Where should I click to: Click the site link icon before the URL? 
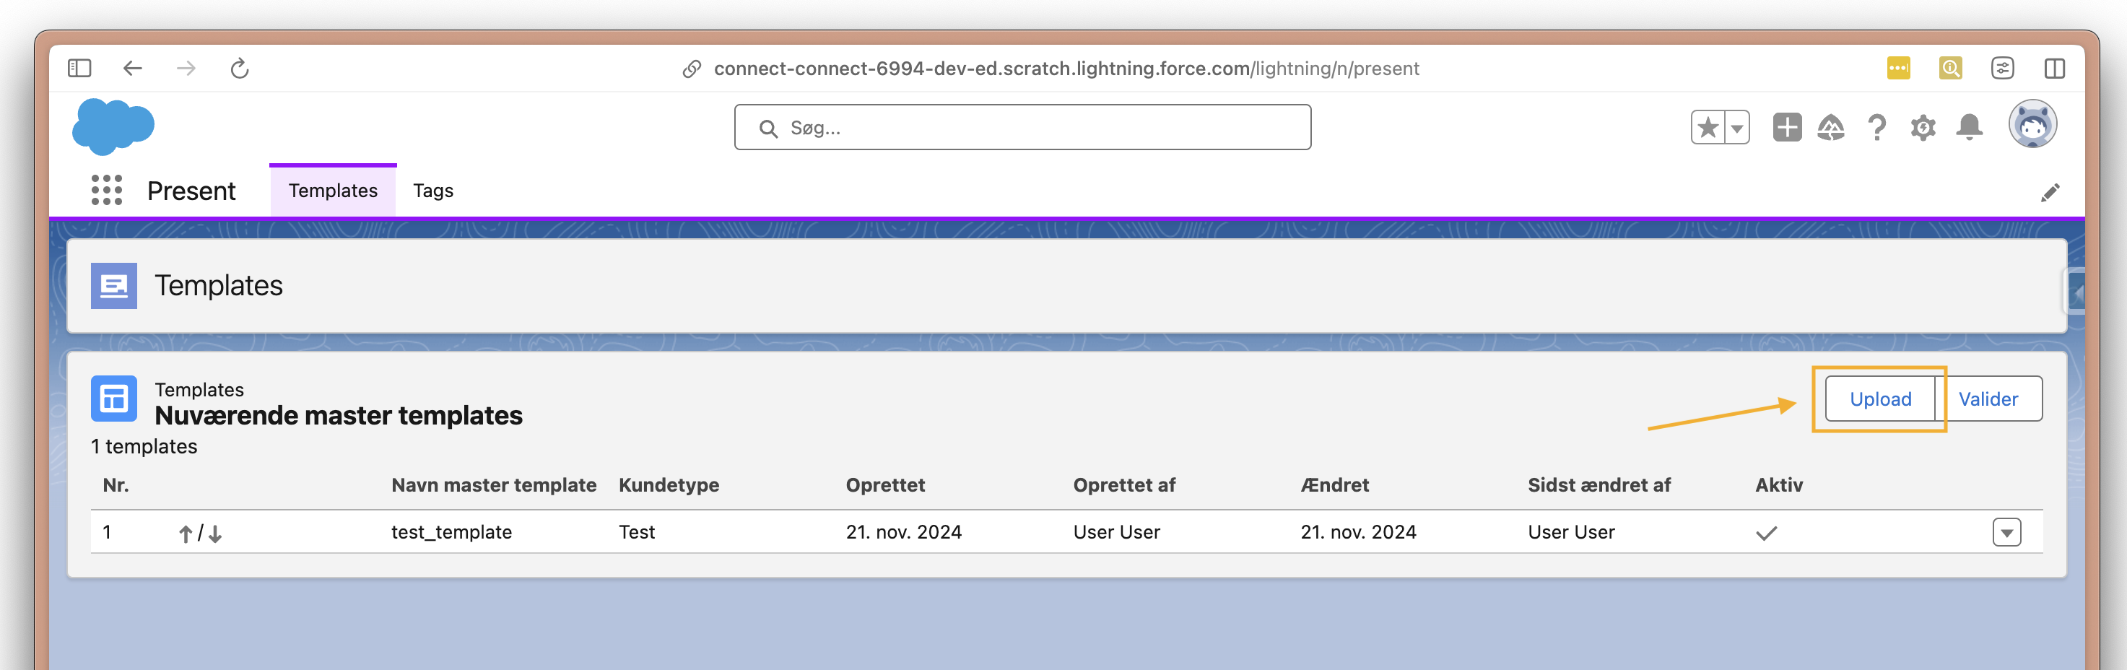pyautogui.click(x=692, y=69)
